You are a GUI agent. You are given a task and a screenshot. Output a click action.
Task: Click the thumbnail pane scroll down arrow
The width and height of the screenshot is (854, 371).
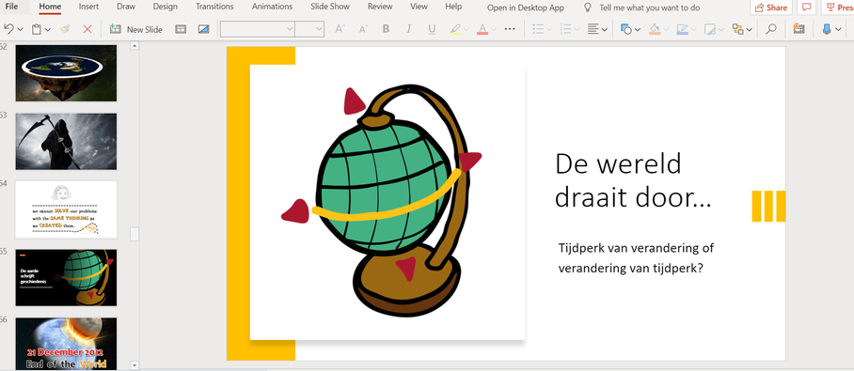(134, 365)
